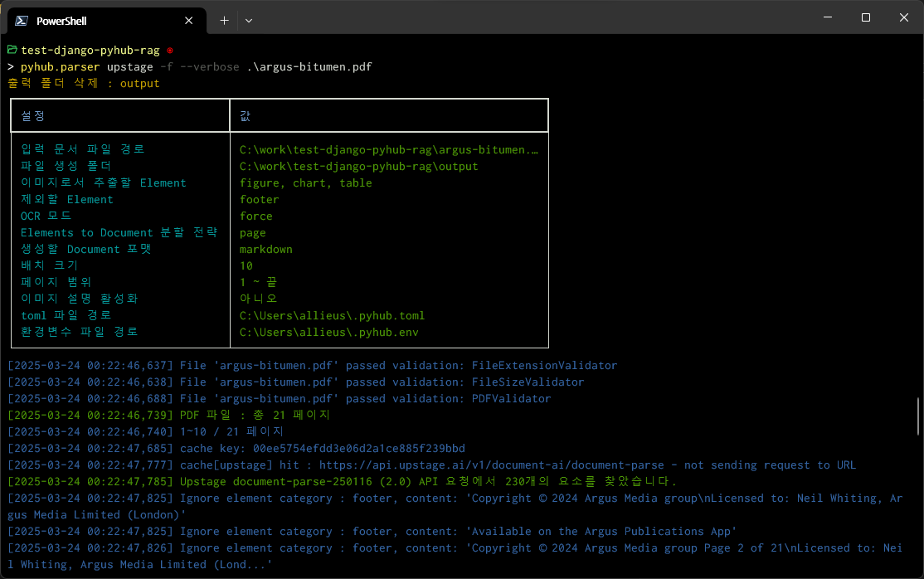Click the 설정 table header cell

pyautogui.click(x=34, y=115)
